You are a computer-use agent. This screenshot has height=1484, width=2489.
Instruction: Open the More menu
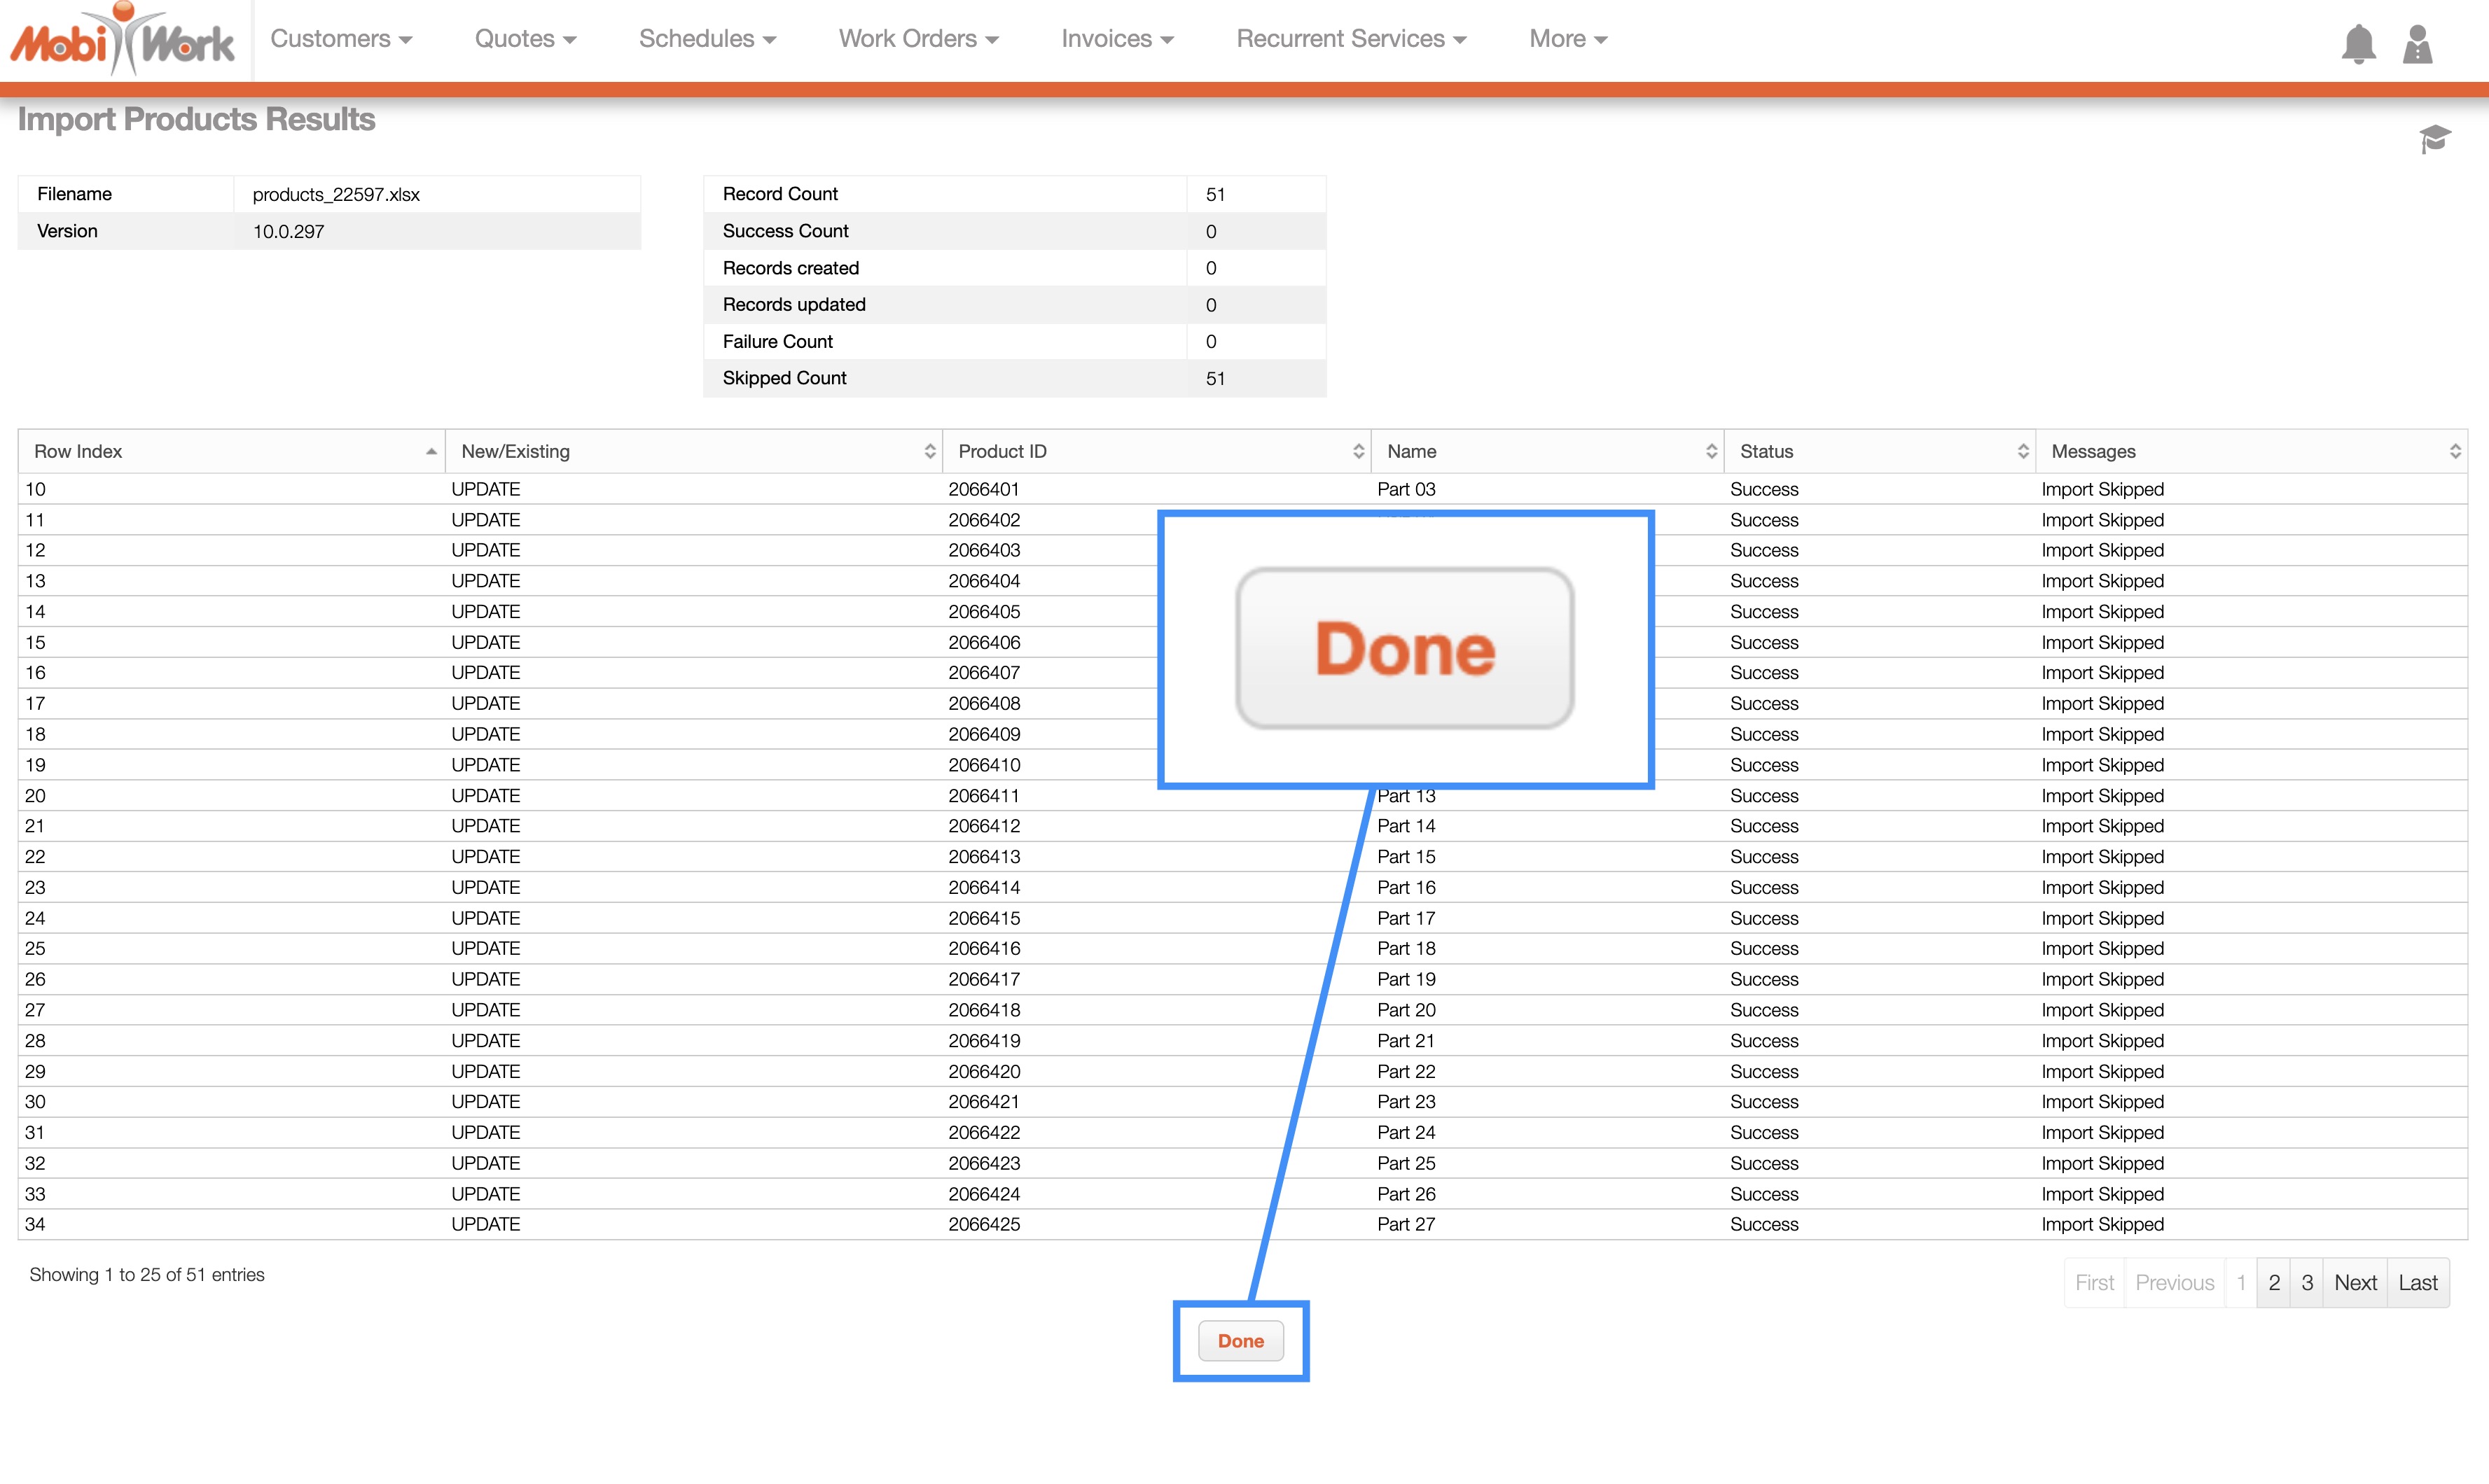(1567, 39)
